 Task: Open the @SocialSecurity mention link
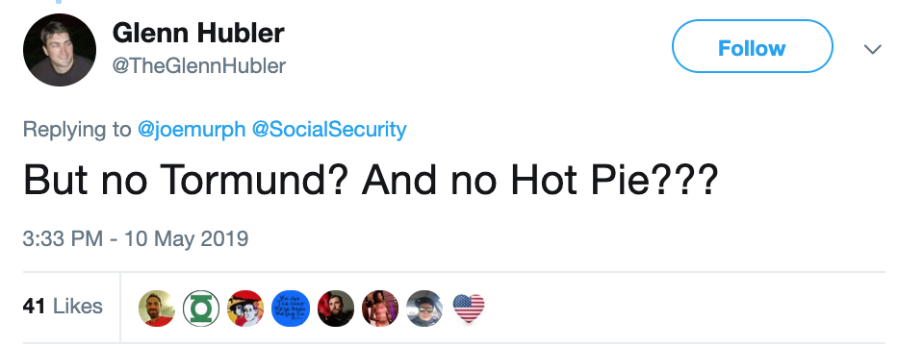coord(329,130)
